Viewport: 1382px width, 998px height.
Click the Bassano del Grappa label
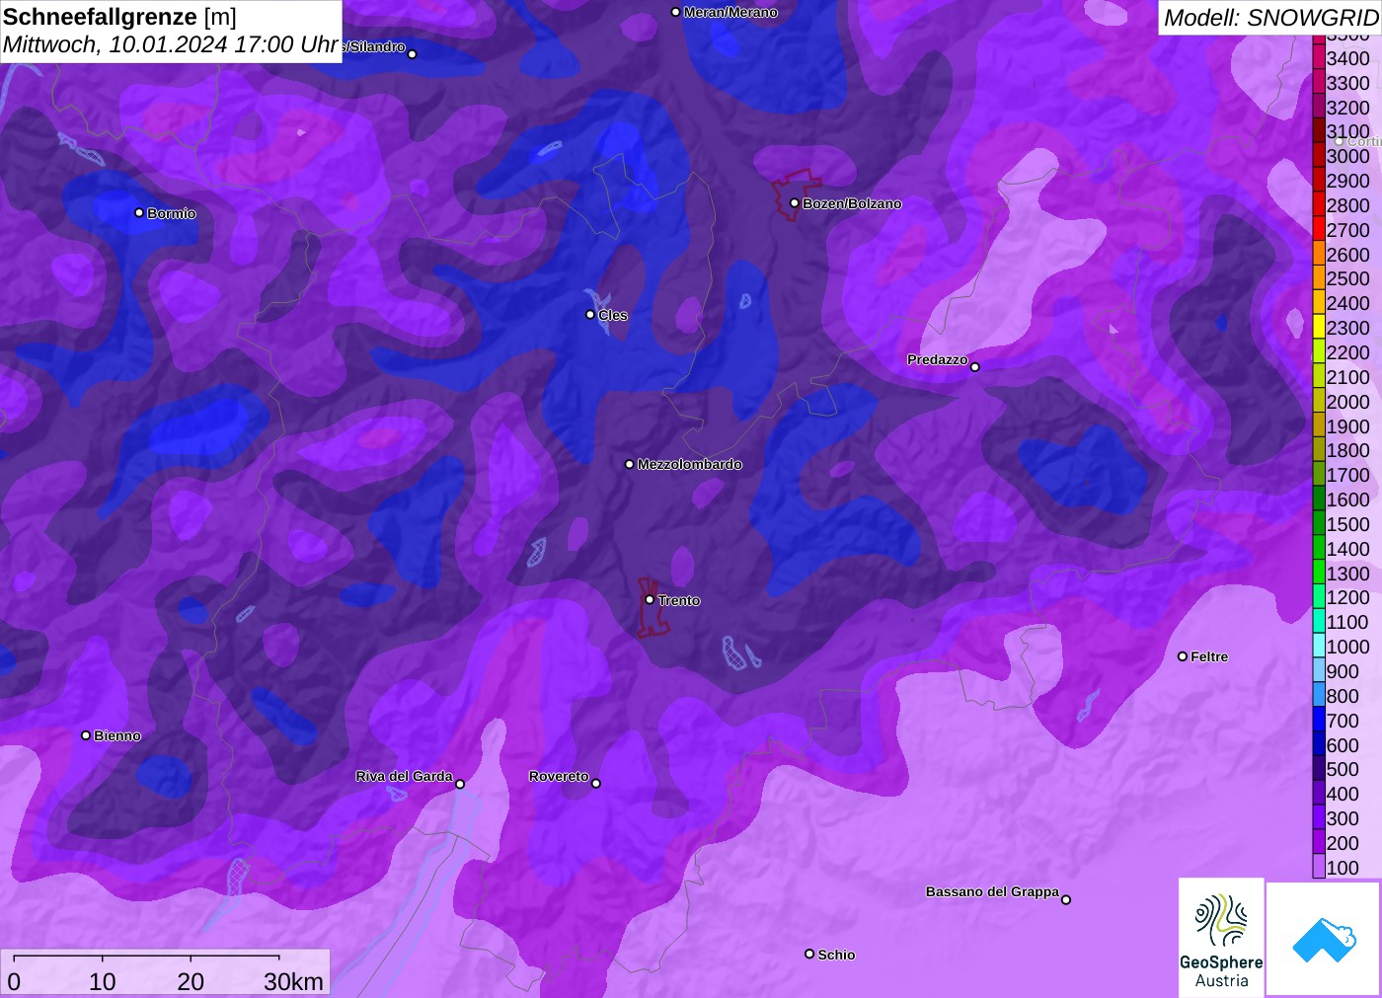click(x=992, y=891)
